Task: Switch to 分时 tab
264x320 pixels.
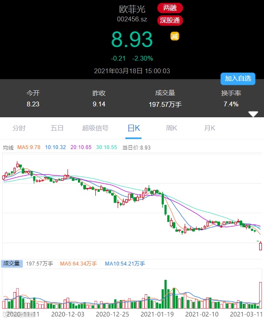Action: tap(19, 128)
